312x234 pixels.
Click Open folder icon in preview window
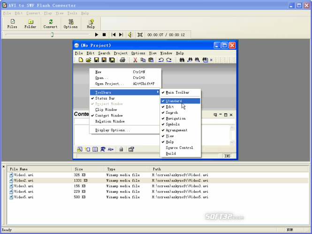[x=89, y=60]
